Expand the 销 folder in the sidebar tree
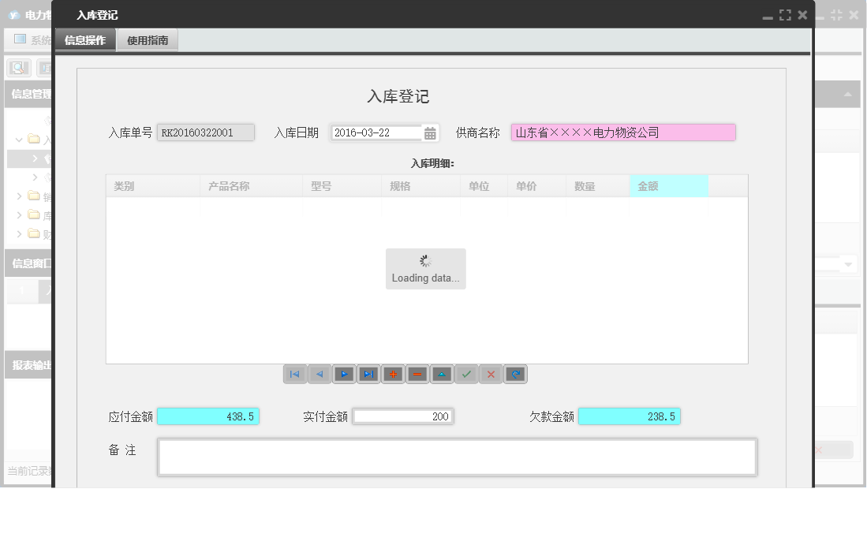Viewport: 867px width, 556px height. coord(20,196)
